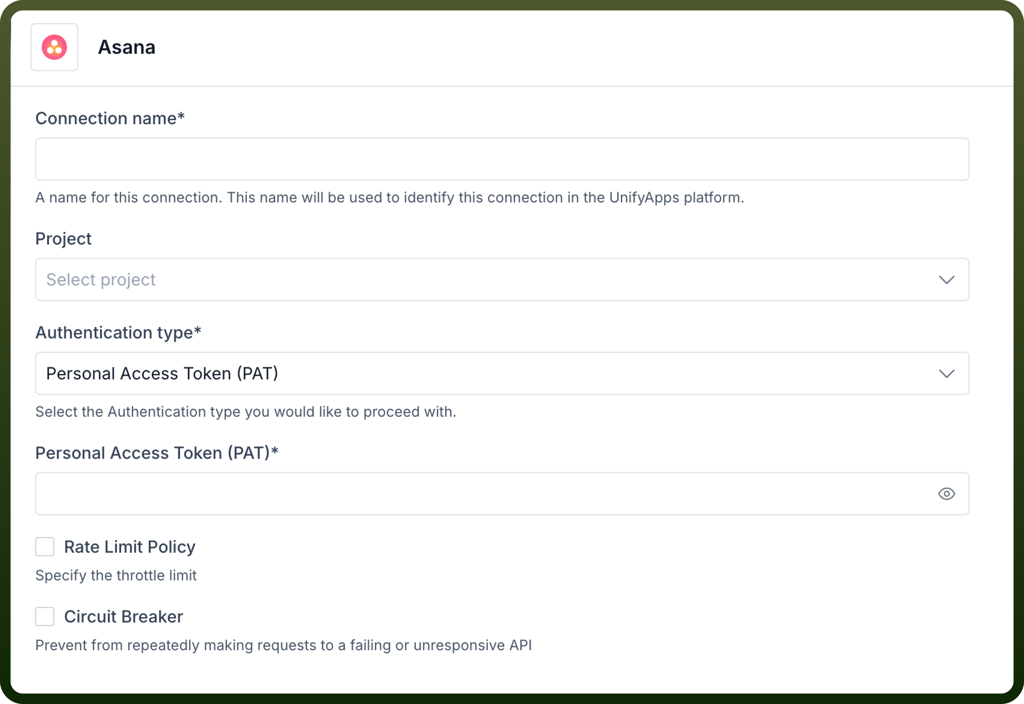Click the Asana logo icon
1024x704 pixels.
point(54,47)
